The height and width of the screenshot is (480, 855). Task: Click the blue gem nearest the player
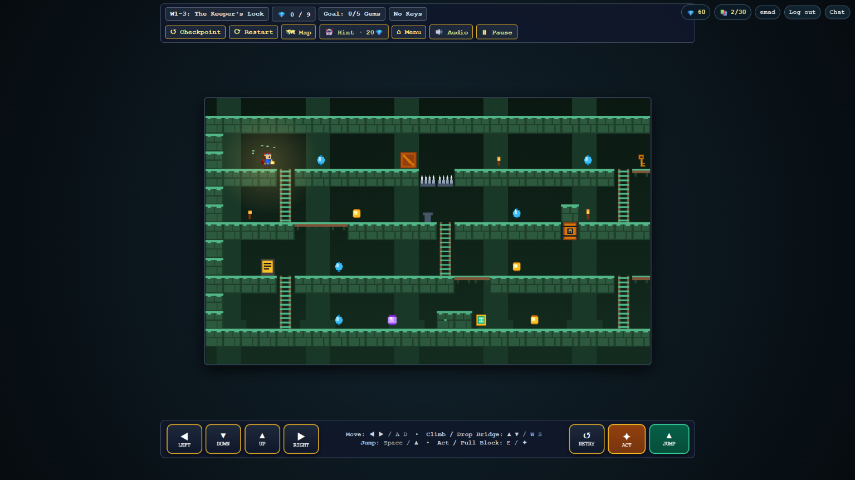[321, 160]
